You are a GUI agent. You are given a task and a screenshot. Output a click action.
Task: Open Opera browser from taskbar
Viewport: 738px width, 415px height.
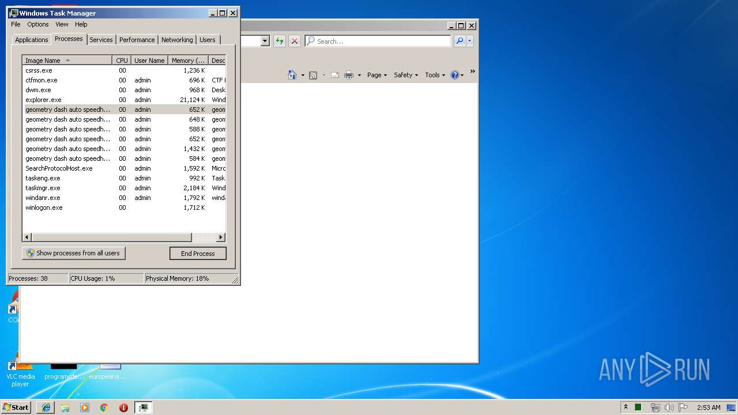click(x=123, y=408)
